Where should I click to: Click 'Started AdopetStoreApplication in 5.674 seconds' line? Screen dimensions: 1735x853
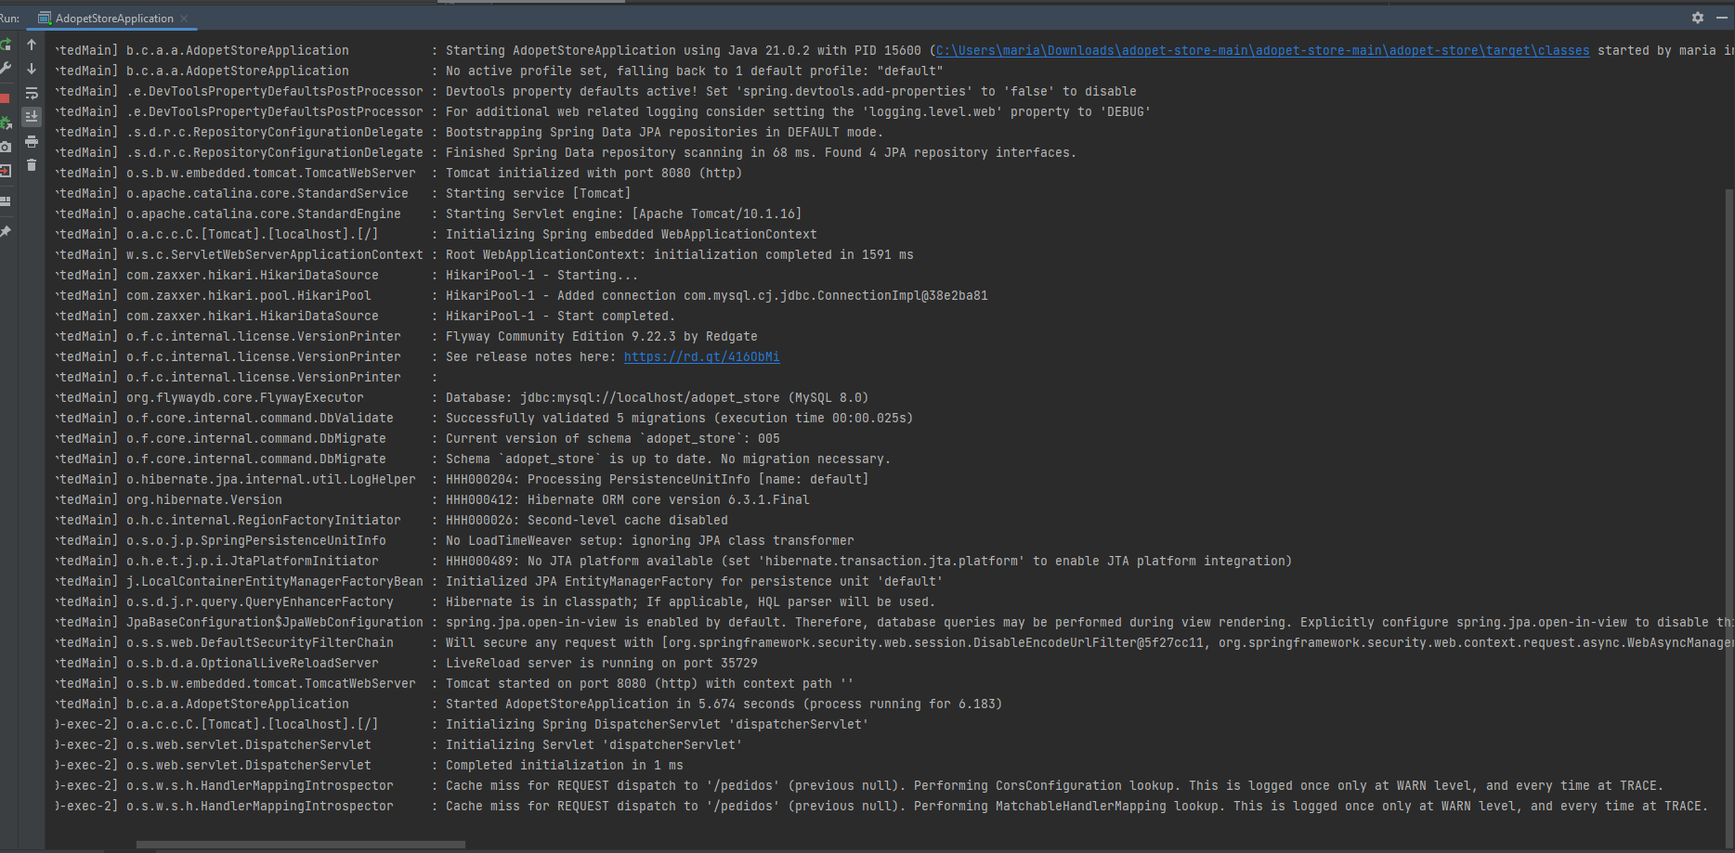click(x=724, y=704)
